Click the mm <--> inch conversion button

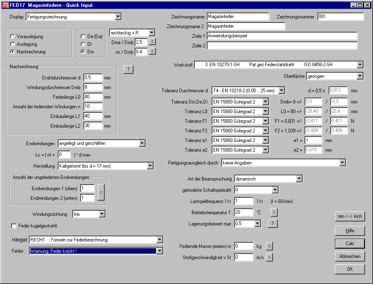pyautogui.click(x=350, y=216)
